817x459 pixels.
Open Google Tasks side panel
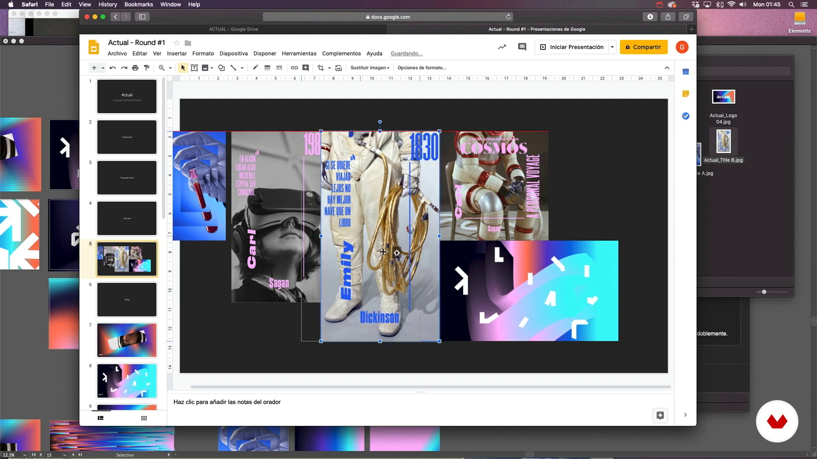686,116
